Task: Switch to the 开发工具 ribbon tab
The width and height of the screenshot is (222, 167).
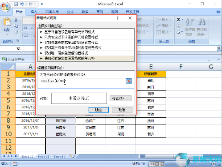Action: [x=132, y=12]
